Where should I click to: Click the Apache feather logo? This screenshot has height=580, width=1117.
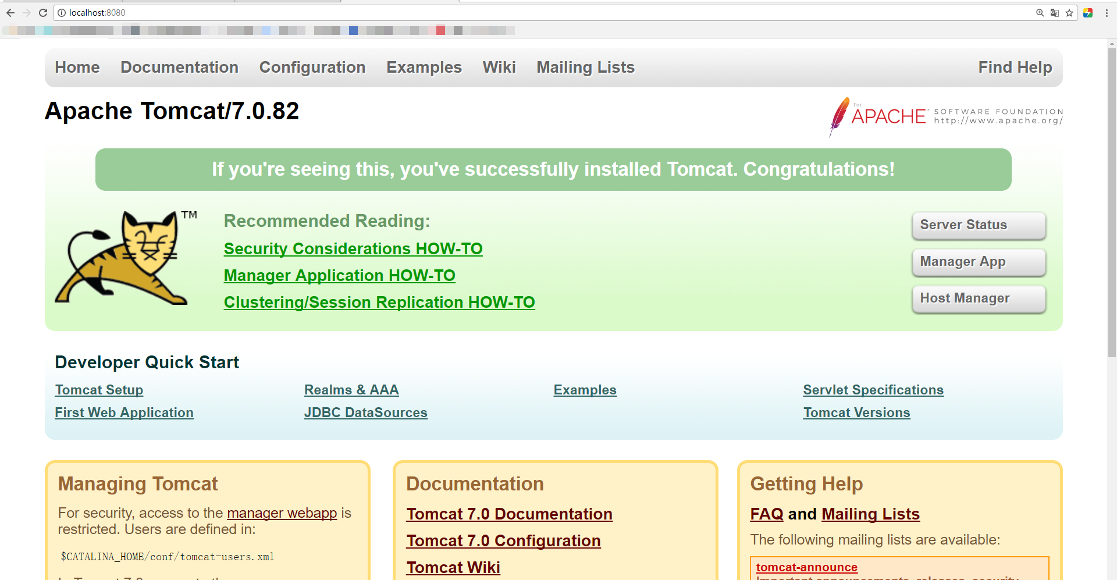pos(839,116)
